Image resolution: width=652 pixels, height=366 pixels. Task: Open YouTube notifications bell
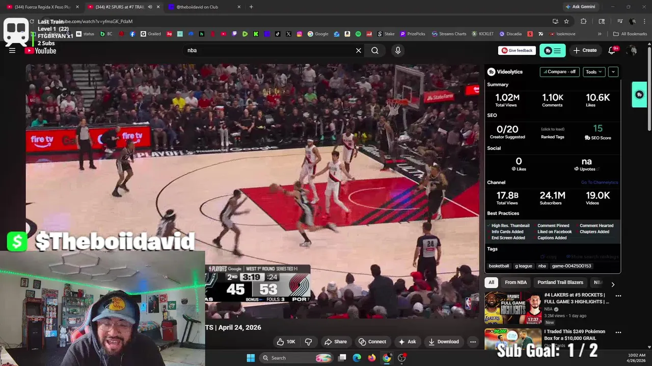point(612,50)
